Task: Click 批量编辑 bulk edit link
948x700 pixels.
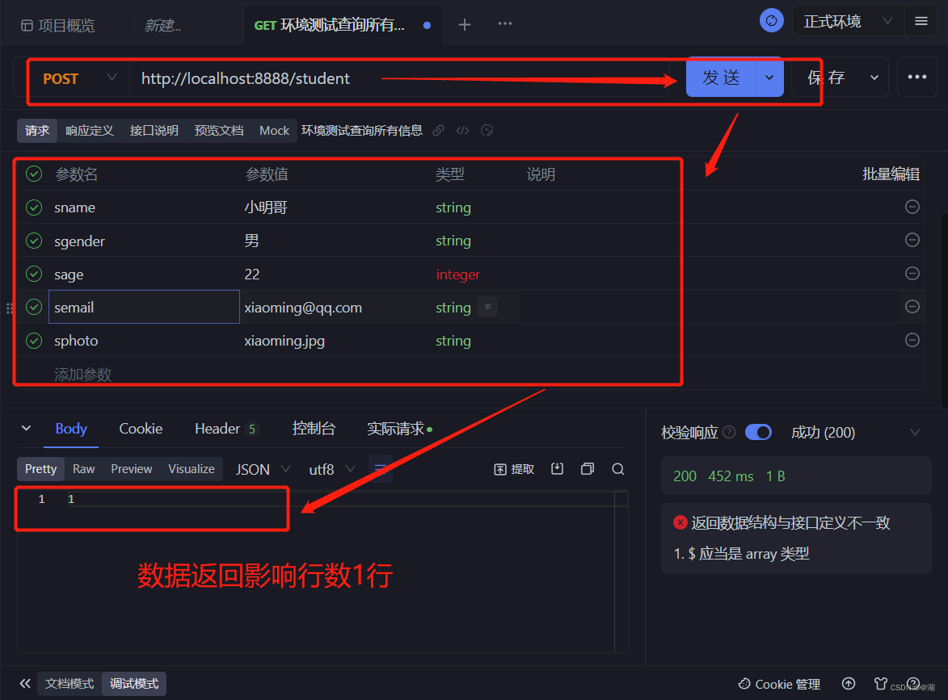Action: pyautogui.click(x=891, y=174)
